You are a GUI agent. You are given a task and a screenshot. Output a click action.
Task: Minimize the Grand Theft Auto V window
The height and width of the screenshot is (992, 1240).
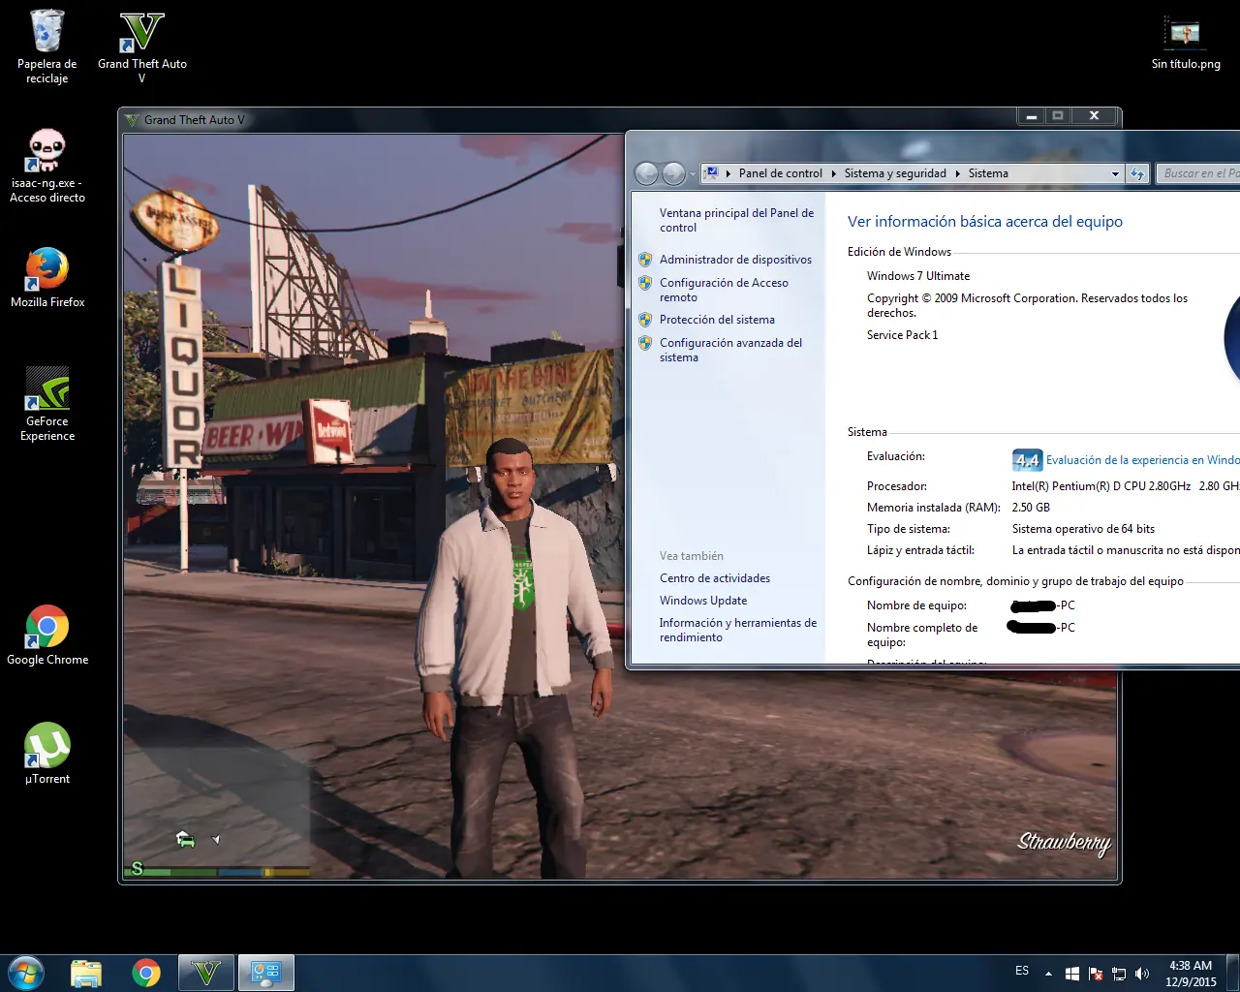click(1032, 116)
